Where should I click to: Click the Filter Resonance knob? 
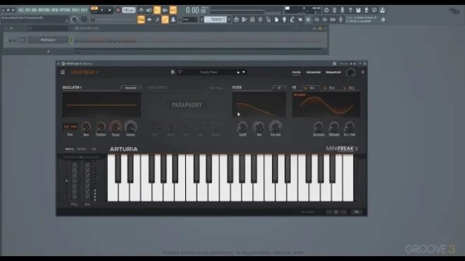[259, 127]
